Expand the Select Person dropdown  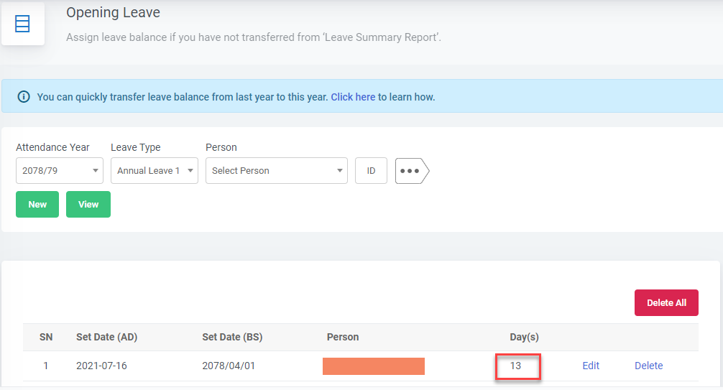(277, 170)
